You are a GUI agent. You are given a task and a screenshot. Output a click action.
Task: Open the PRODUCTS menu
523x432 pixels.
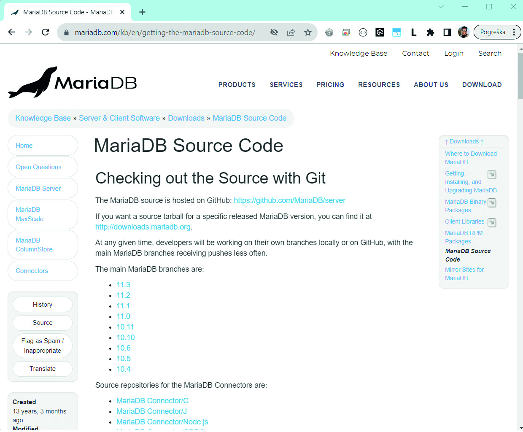[x=237, y=85]
